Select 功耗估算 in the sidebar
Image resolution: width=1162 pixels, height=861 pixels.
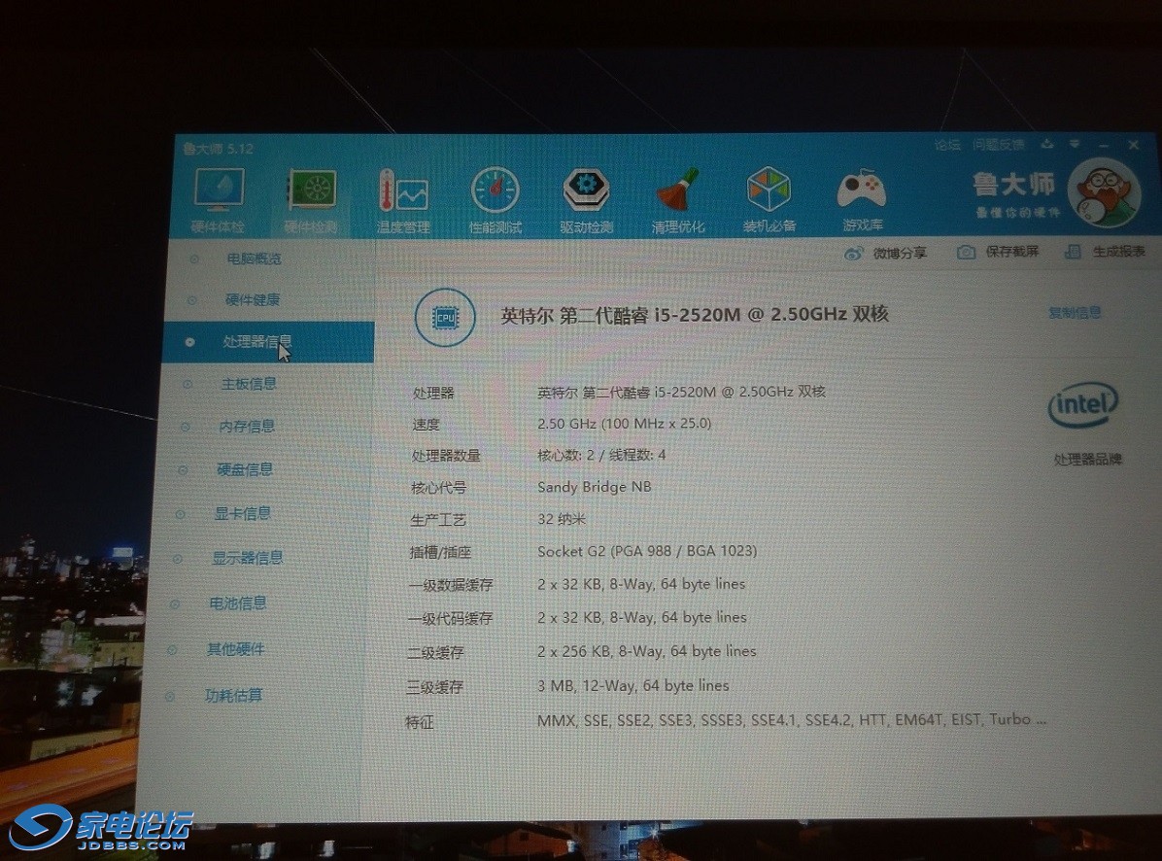(x=233, y=695)
